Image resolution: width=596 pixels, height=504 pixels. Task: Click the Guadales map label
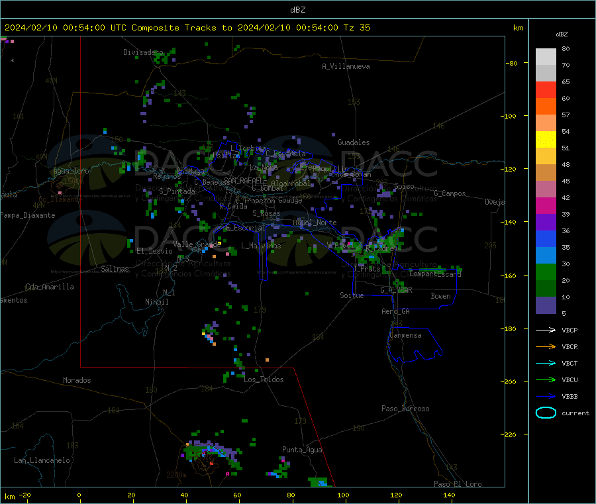354,142
